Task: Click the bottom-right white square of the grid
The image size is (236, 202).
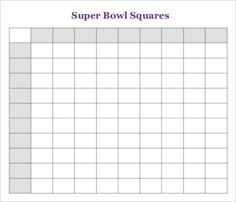Action: point(216,186)
